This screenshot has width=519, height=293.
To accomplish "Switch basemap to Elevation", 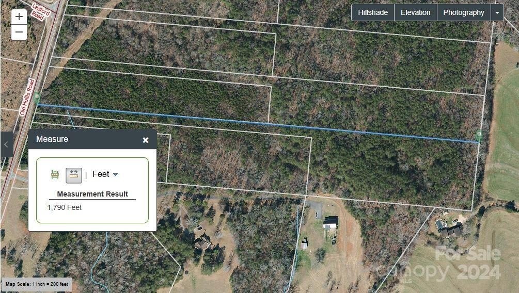I will point(415,12).
